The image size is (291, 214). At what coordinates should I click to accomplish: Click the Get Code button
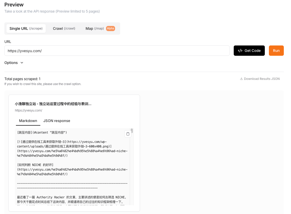249,51
